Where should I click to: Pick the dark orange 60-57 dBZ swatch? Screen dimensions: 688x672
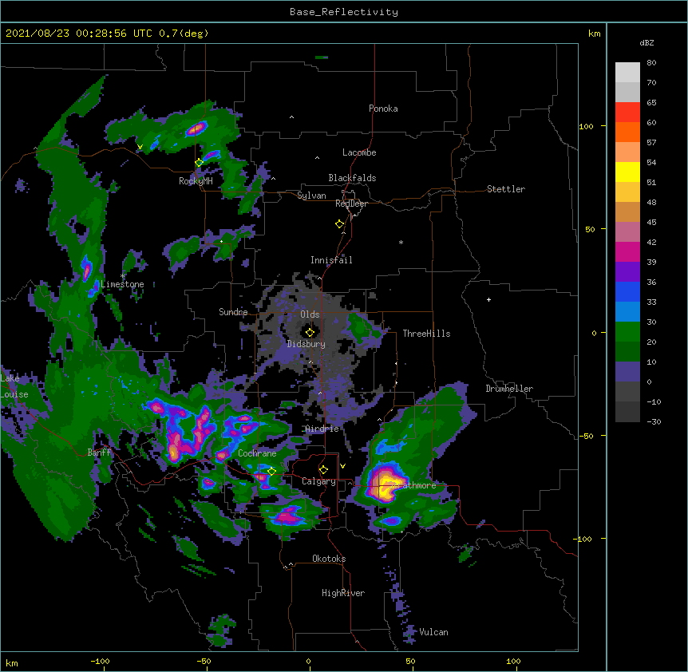coord(627,132)
